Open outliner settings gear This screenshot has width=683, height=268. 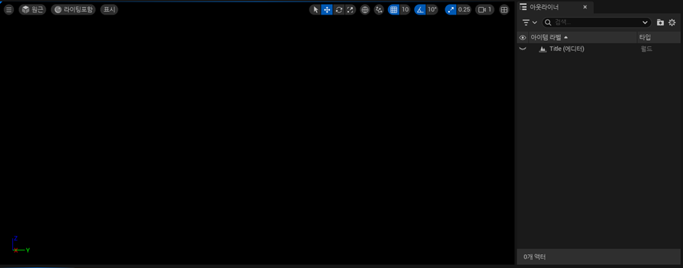pyautogui.click(x=672, y=23)
